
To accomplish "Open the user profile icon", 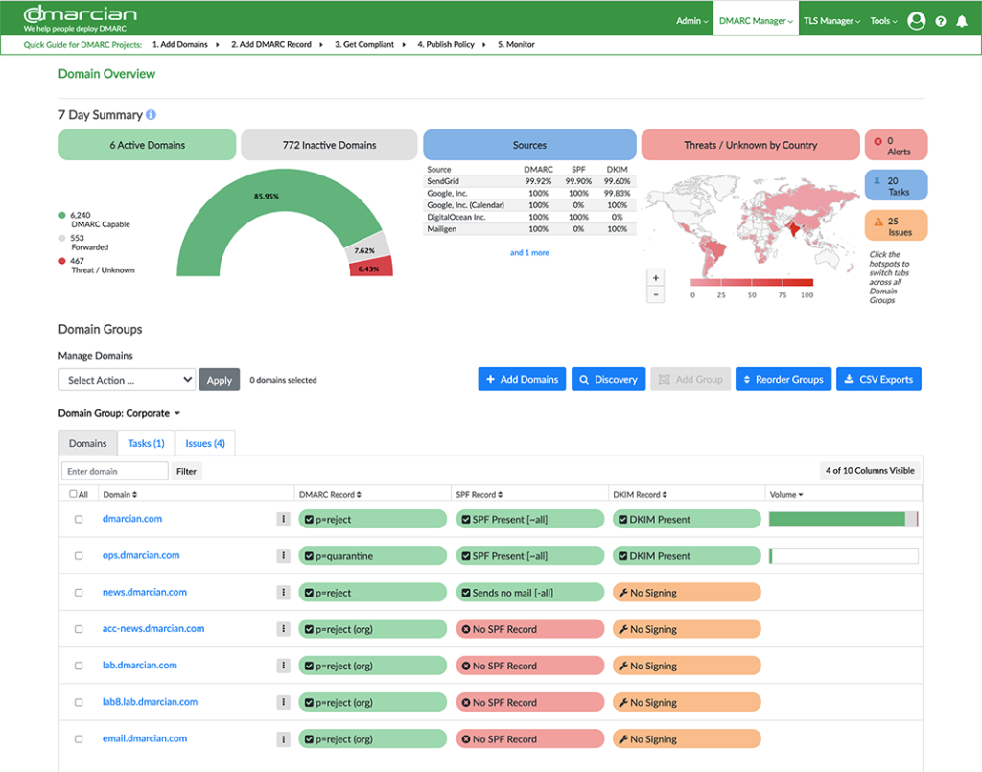I will (916, 20).
